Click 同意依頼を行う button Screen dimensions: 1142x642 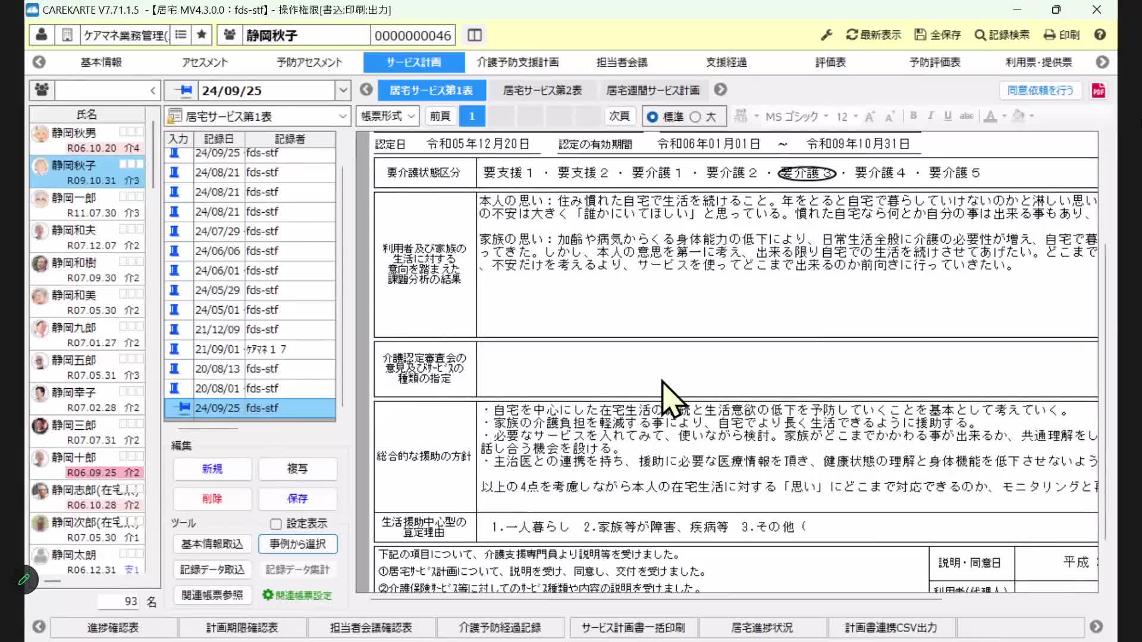(1040, 90)
